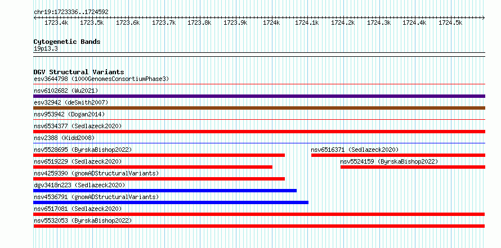Select the thin red esv3644798 variant line
The width and height of the screenshot is (501, 248).
(259, 84)
